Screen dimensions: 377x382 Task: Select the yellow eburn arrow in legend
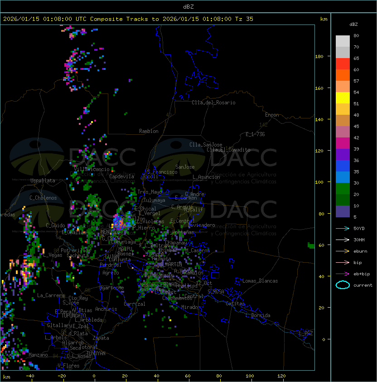[x=343, y=251]
